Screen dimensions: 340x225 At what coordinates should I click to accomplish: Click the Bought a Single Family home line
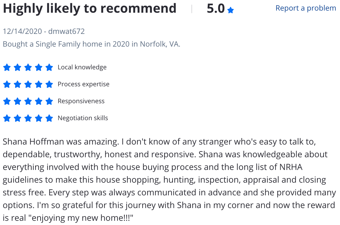pos(91,44)
